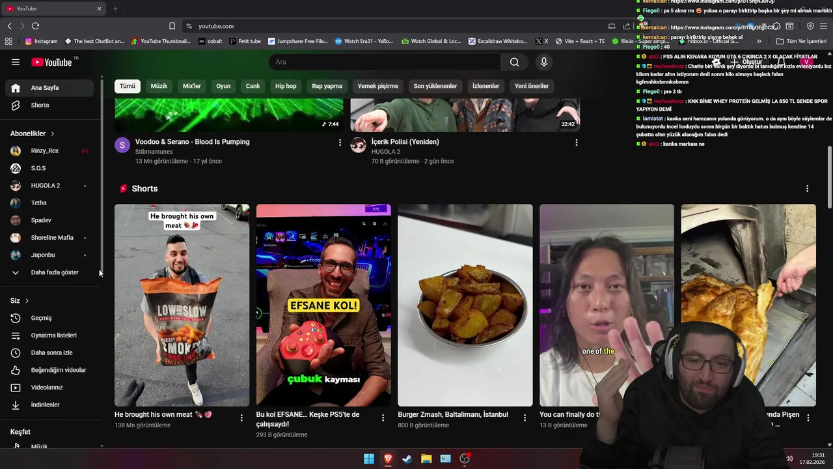The height and width of the screenshot is (469, 833).
Task: Open Steam from the taskbar
Action: (x=407, y=459)
